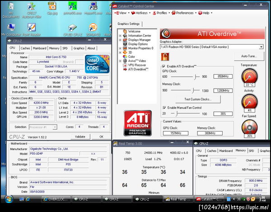Click the red X tray icon
271x212 pixels.
248,199
